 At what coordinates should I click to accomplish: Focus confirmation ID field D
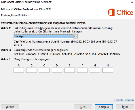pos(57,70)
